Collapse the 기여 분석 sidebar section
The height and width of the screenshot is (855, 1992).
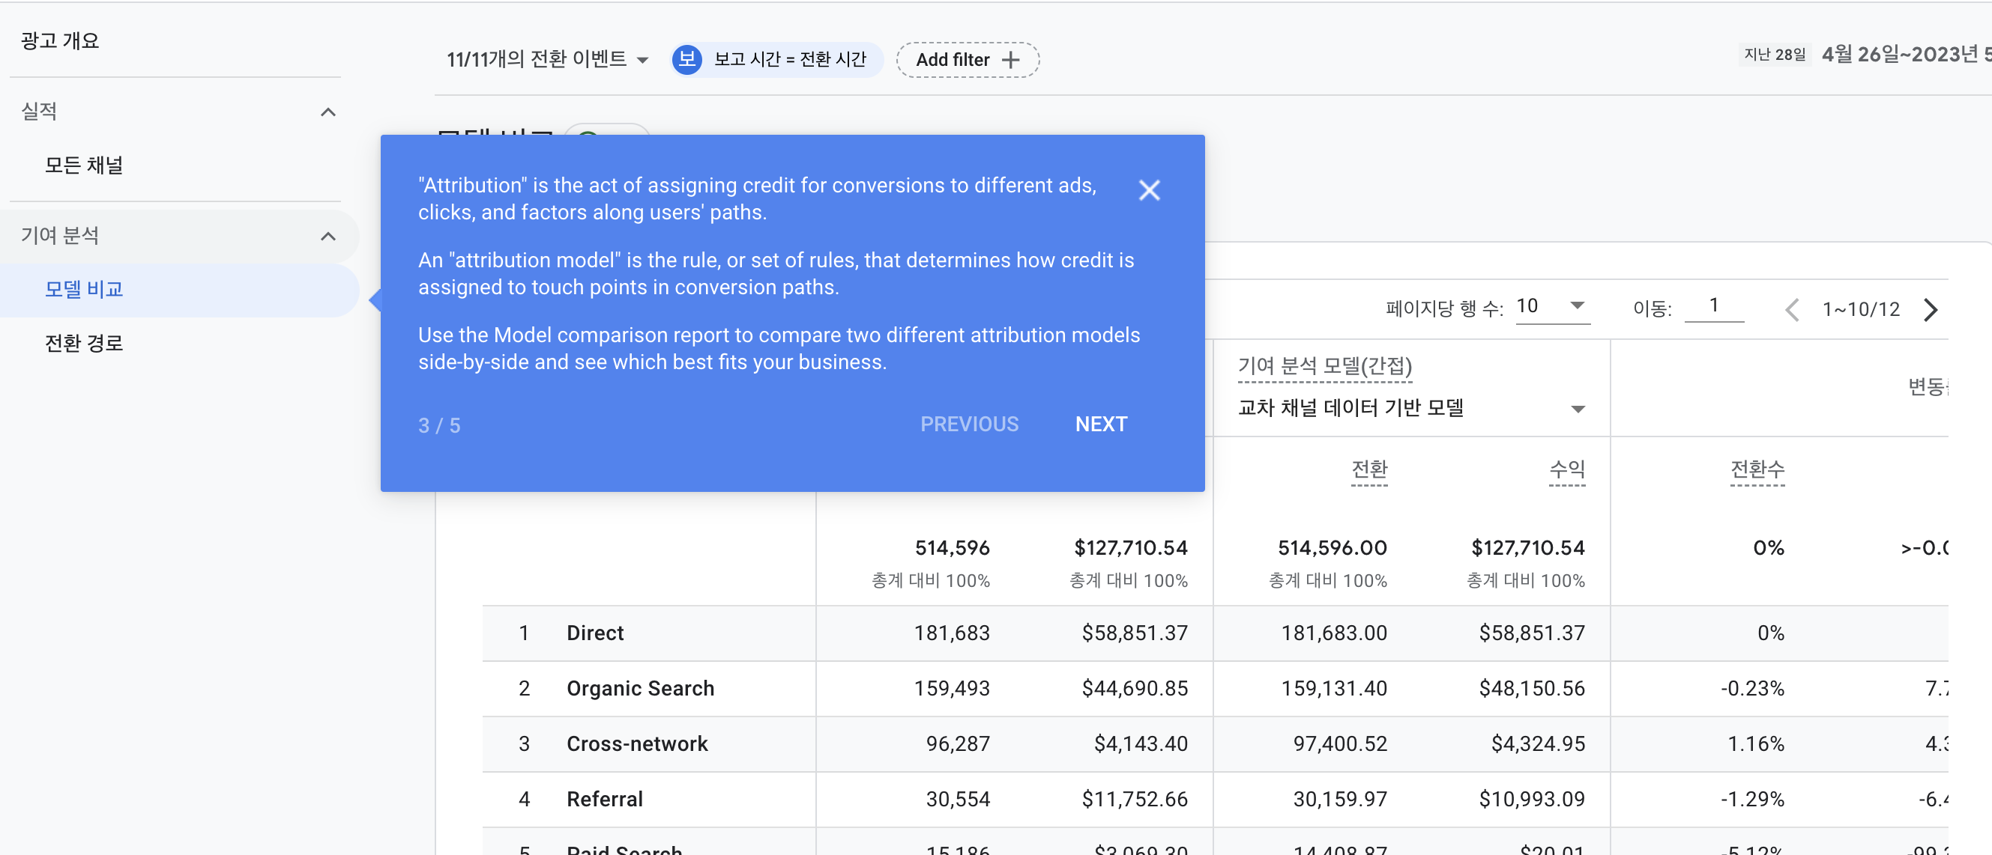[328, 237]
